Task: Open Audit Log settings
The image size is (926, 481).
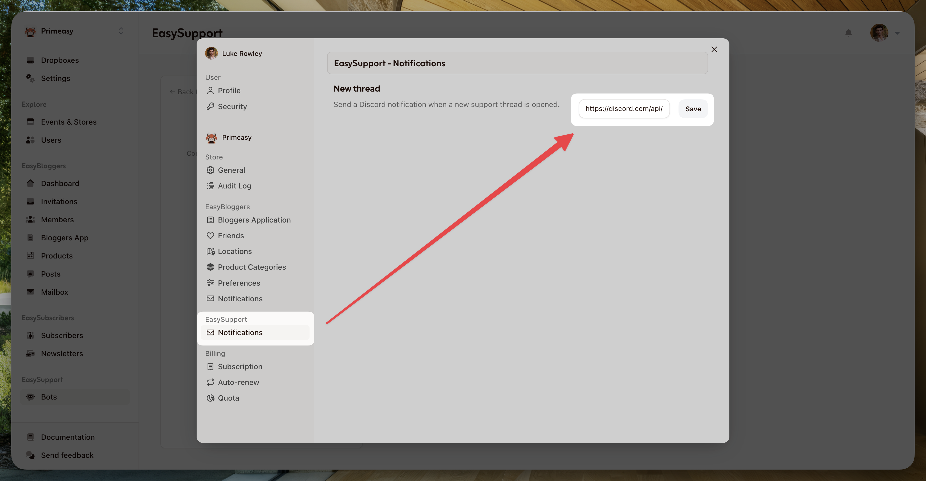Action: pos(234,186)
